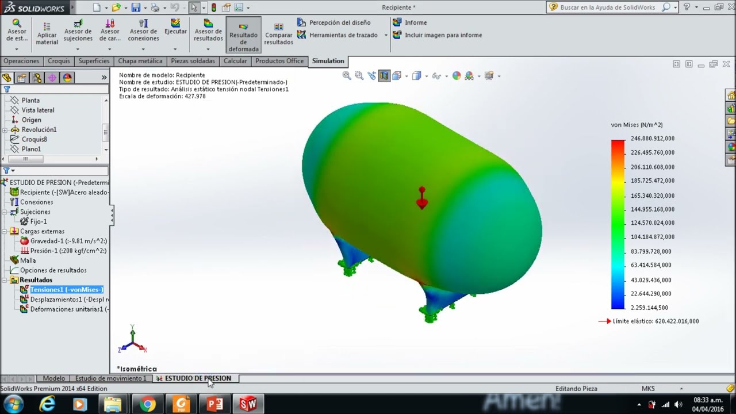Open DisplayManager panel tab

[67, 78]
